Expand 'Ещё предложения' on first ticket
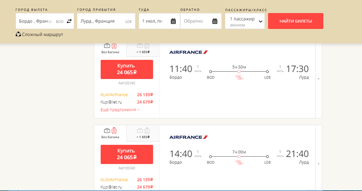The height and width of the screenshot is (191, 362). [x=120, y=110]
